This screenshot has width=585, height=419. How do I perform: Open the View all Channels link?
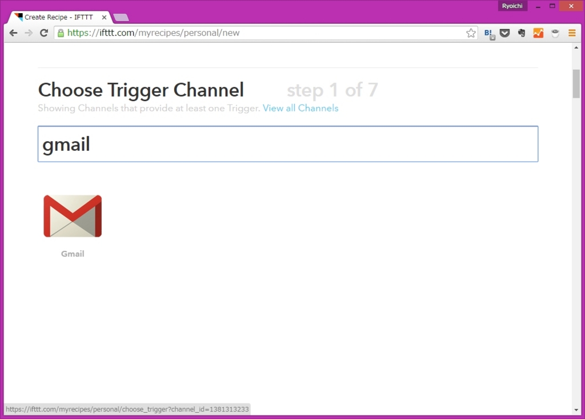pyautogui.click(x=300, y=108)
